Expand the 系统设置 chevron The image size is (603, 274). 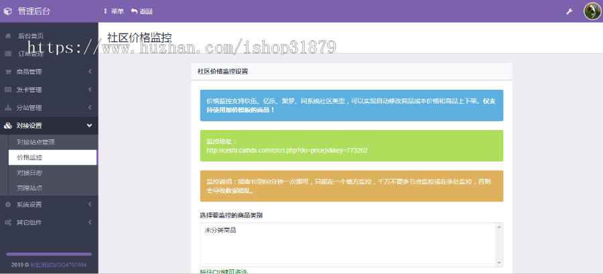[90, 204]
